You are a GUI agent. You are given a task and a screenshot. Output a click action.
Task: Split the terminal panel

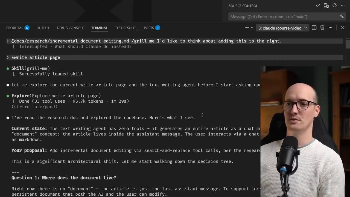[314, 28]
